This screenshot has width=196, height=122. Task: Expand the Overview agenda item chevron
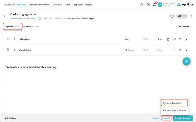pyautogui.click(x=187, y=39)
